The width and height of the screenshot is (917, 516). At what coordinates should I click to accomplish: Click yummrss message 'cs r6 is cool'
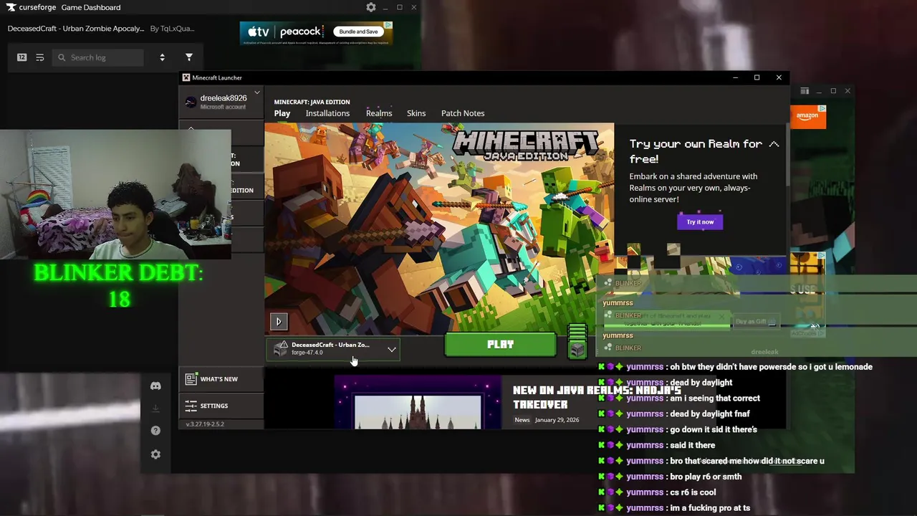point(692,492)
